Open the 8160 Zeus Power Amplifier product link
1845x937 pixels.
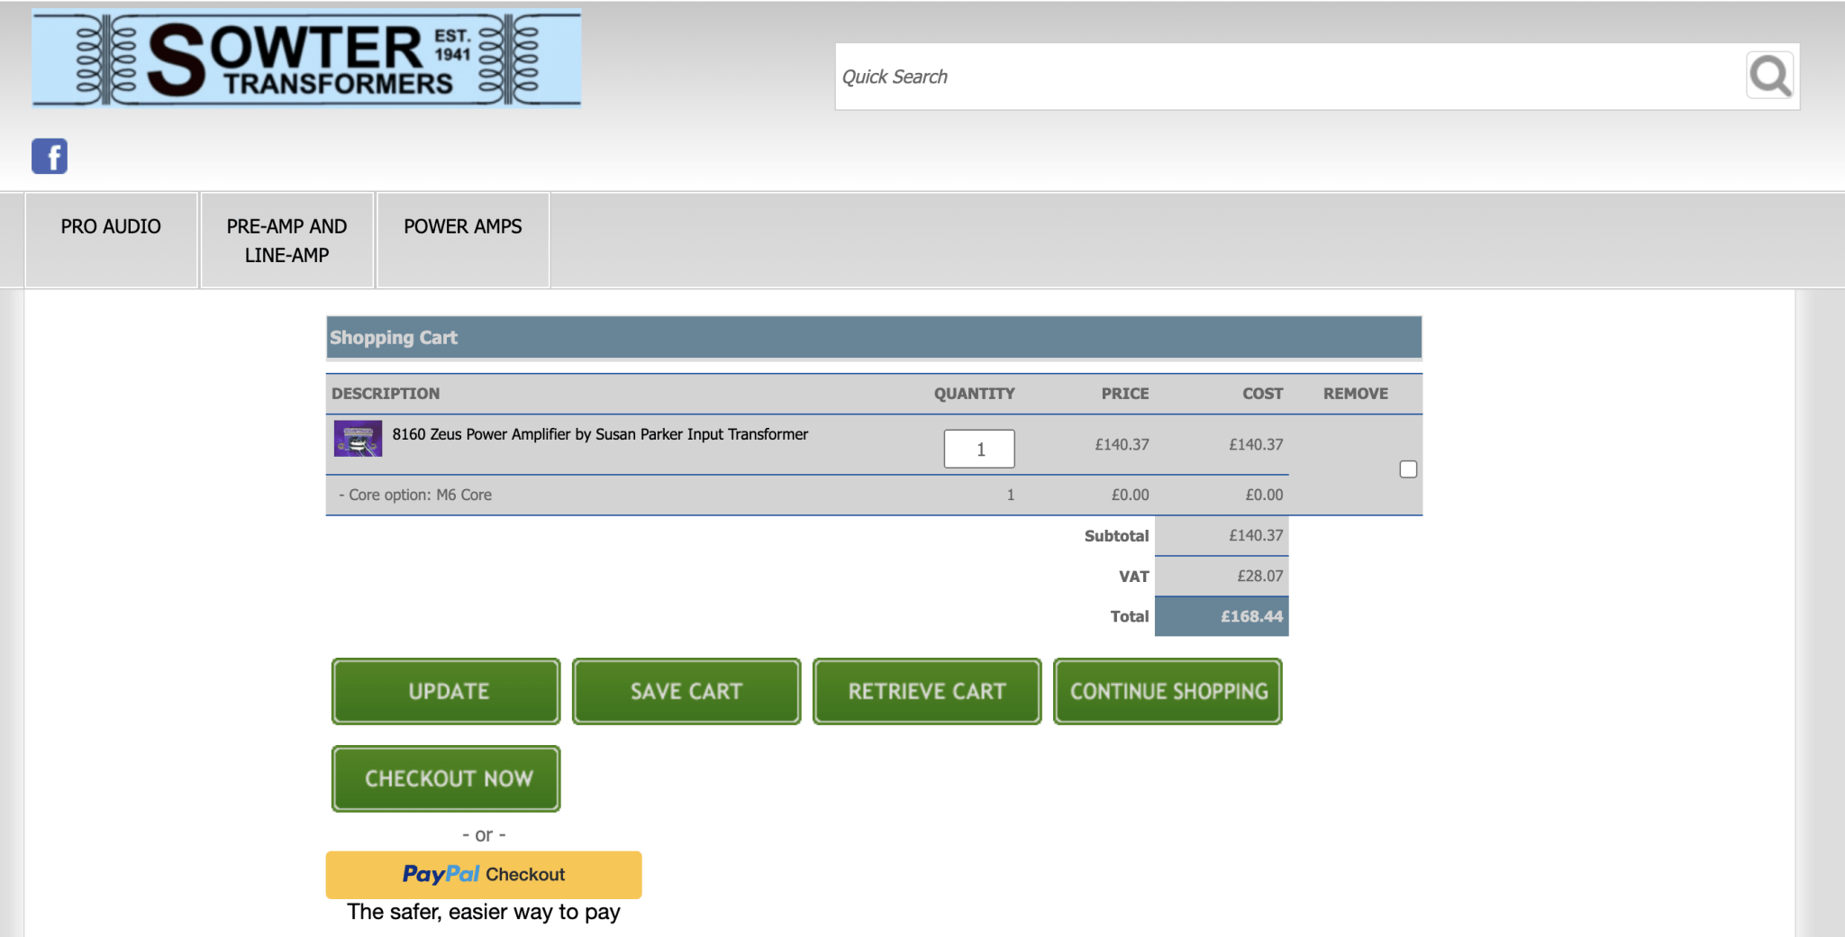[600, 434]
